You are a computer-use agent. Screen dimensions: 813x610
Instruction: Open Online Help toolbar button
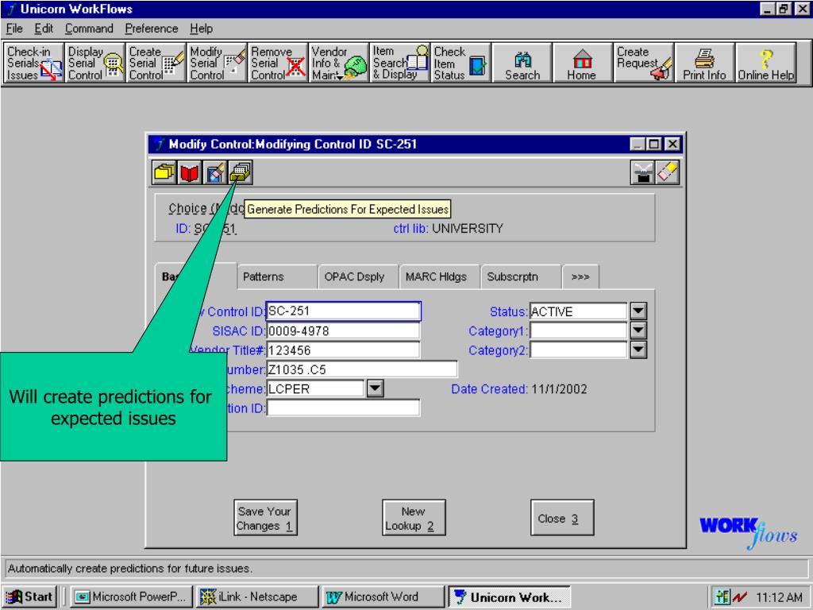point(766,63)
